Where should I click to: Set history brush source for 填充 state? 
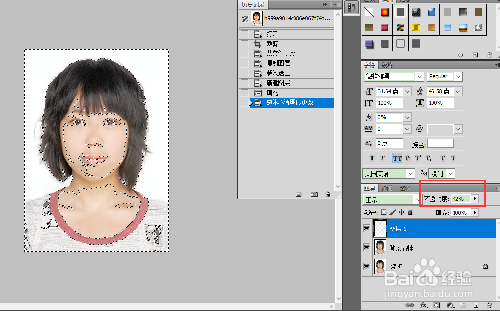245,93
